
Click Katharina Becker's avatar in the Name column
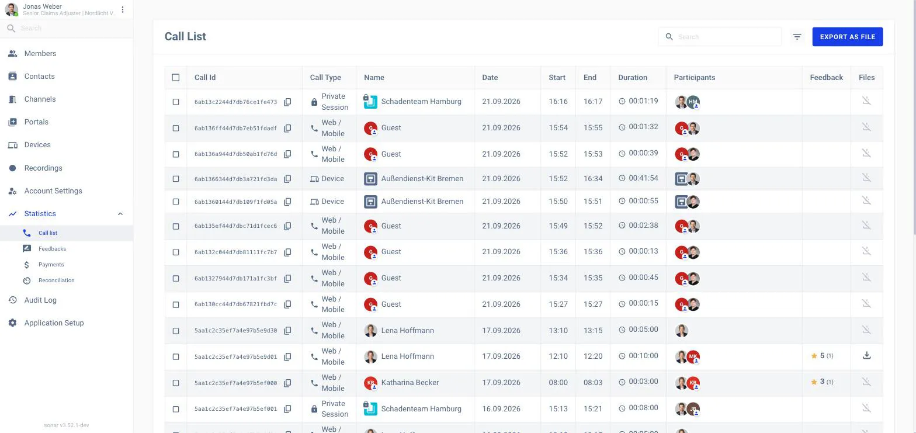point(370,383)
